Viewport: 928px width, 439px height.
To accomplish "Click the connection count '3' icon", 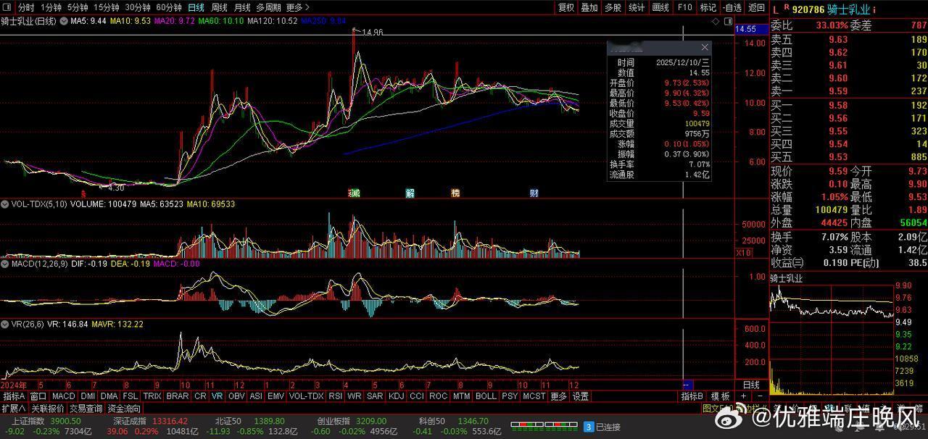I will click(x=589, y=427).
